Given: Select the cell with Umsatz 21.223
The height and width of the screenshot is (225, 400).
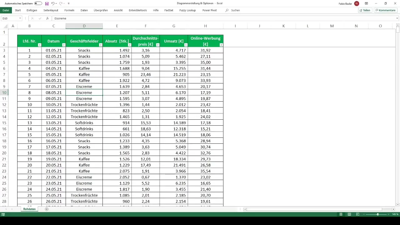Looking at the screenshot, I should [x=174, y=74].
